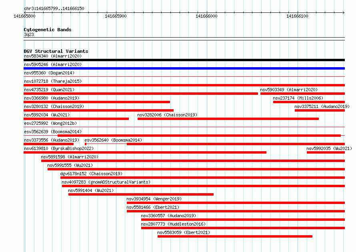This screenshot has height=252, width=356.
Task: Click ruler position 141665900
Action: point(116,16)
